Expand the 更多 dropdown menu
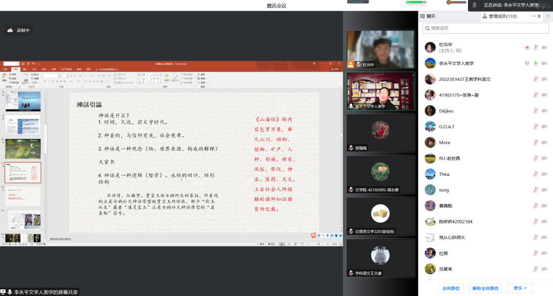Screen dimensions: 553x296 coord(520,288)
